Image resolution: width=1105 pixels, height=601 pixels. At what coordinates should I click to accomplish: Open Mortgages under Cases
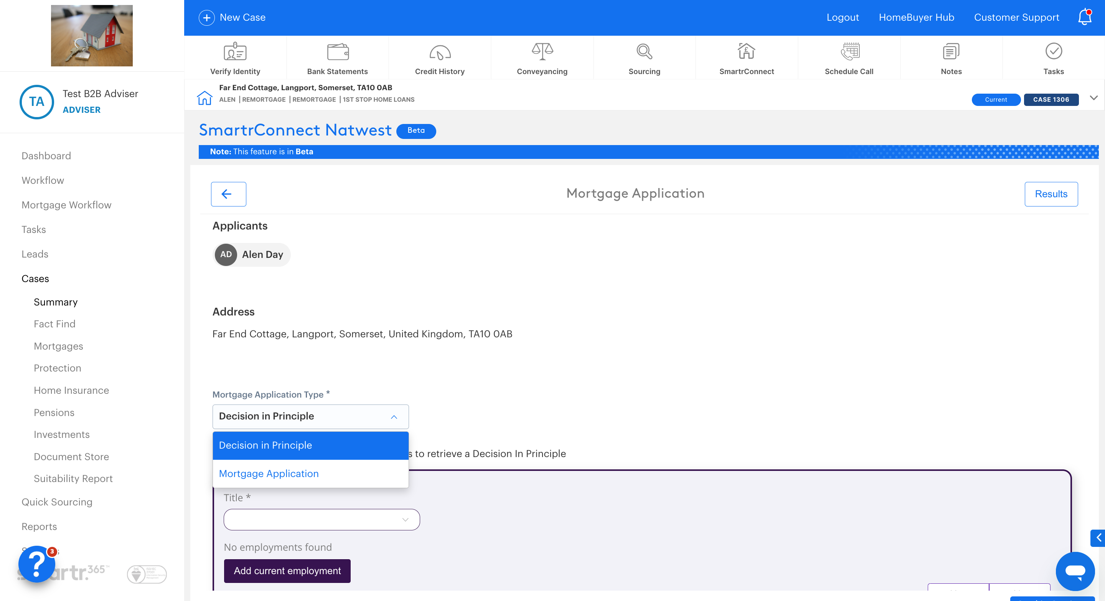(x=58, y=346)
